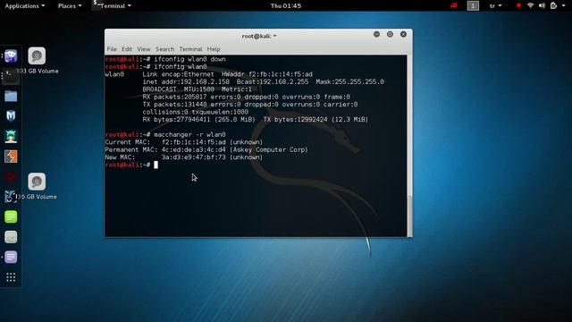The width and height of the screenshot is (572, 322).
Task: Click the 'macchanger -r wlan0' command text
Action: point(189,134)
